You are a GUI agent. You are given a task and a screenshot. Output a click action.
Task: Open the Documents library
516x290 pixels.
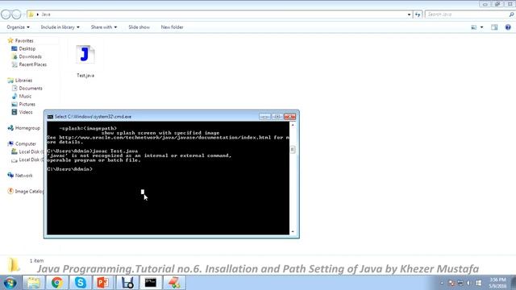(27, 88)
